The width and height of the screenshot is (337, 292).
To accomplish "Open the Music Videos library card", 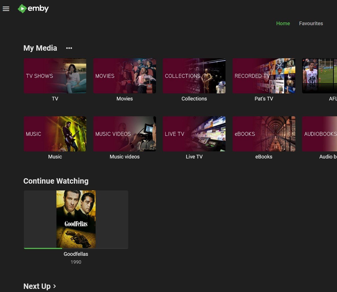I will (125, 134).
